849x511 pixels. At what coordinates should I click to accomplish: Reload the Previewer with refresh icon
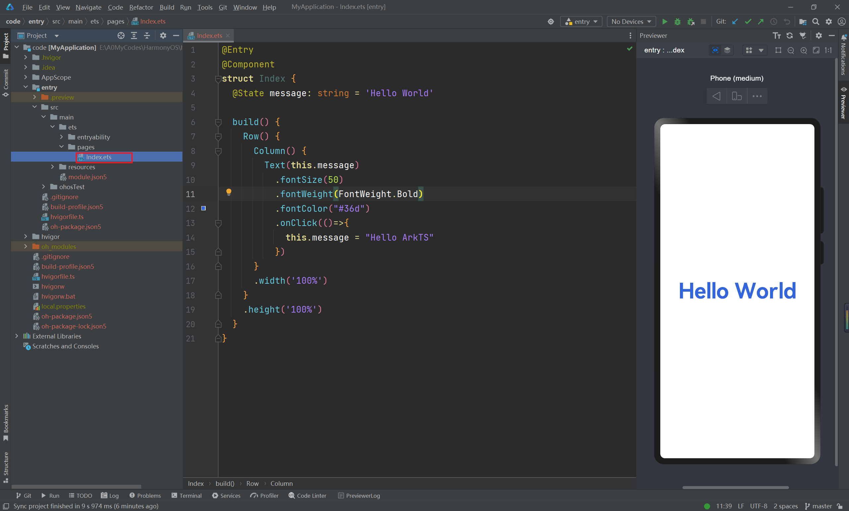789,36
